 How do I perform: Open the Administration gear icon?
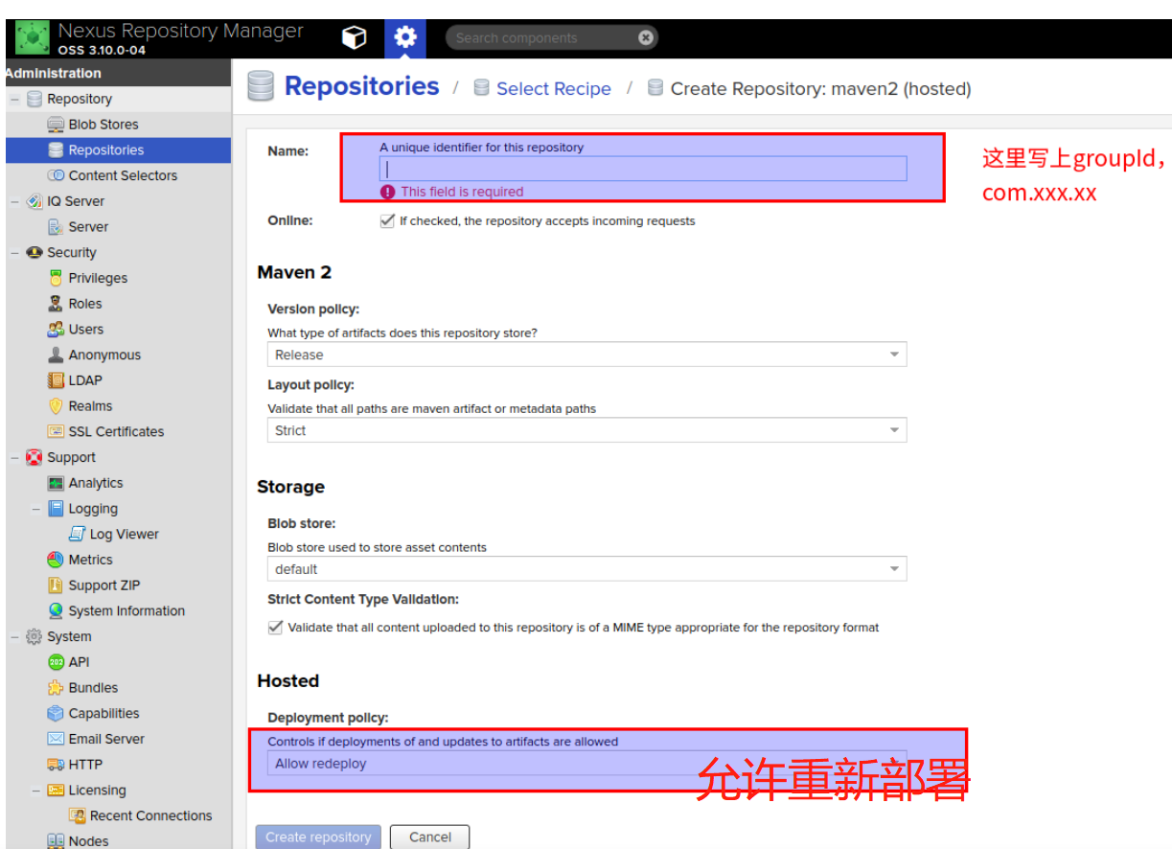[x=405, y=38]
